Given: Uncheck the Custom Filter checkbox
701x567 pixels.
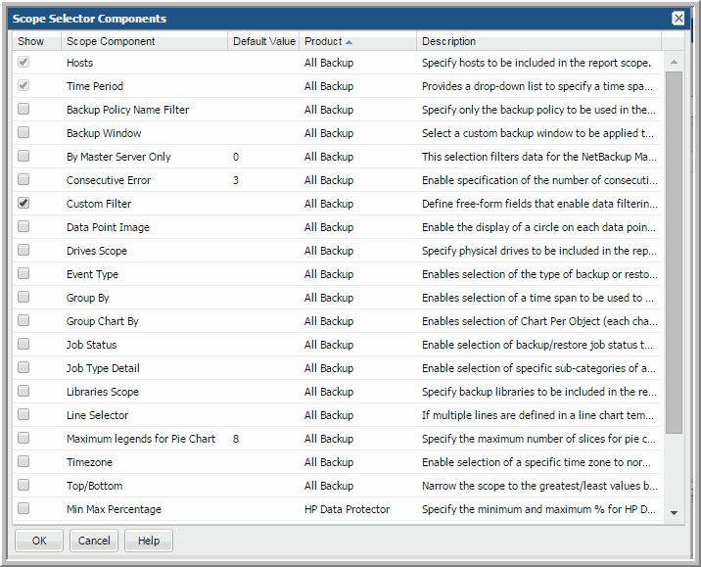Looking at the screenshot, I should (x=23, y=204).
